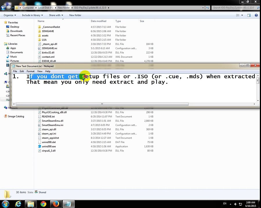
Task: Expand the recent pages dropdown arrow
Action: click(x=13, y=8)
